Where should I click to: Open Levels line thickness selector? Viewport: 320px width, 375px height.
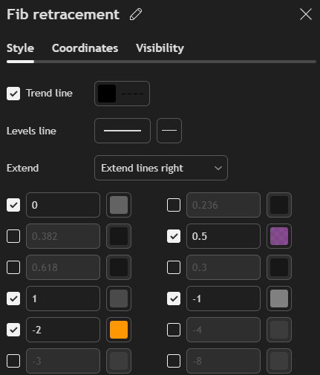click(x=169, y=131)
